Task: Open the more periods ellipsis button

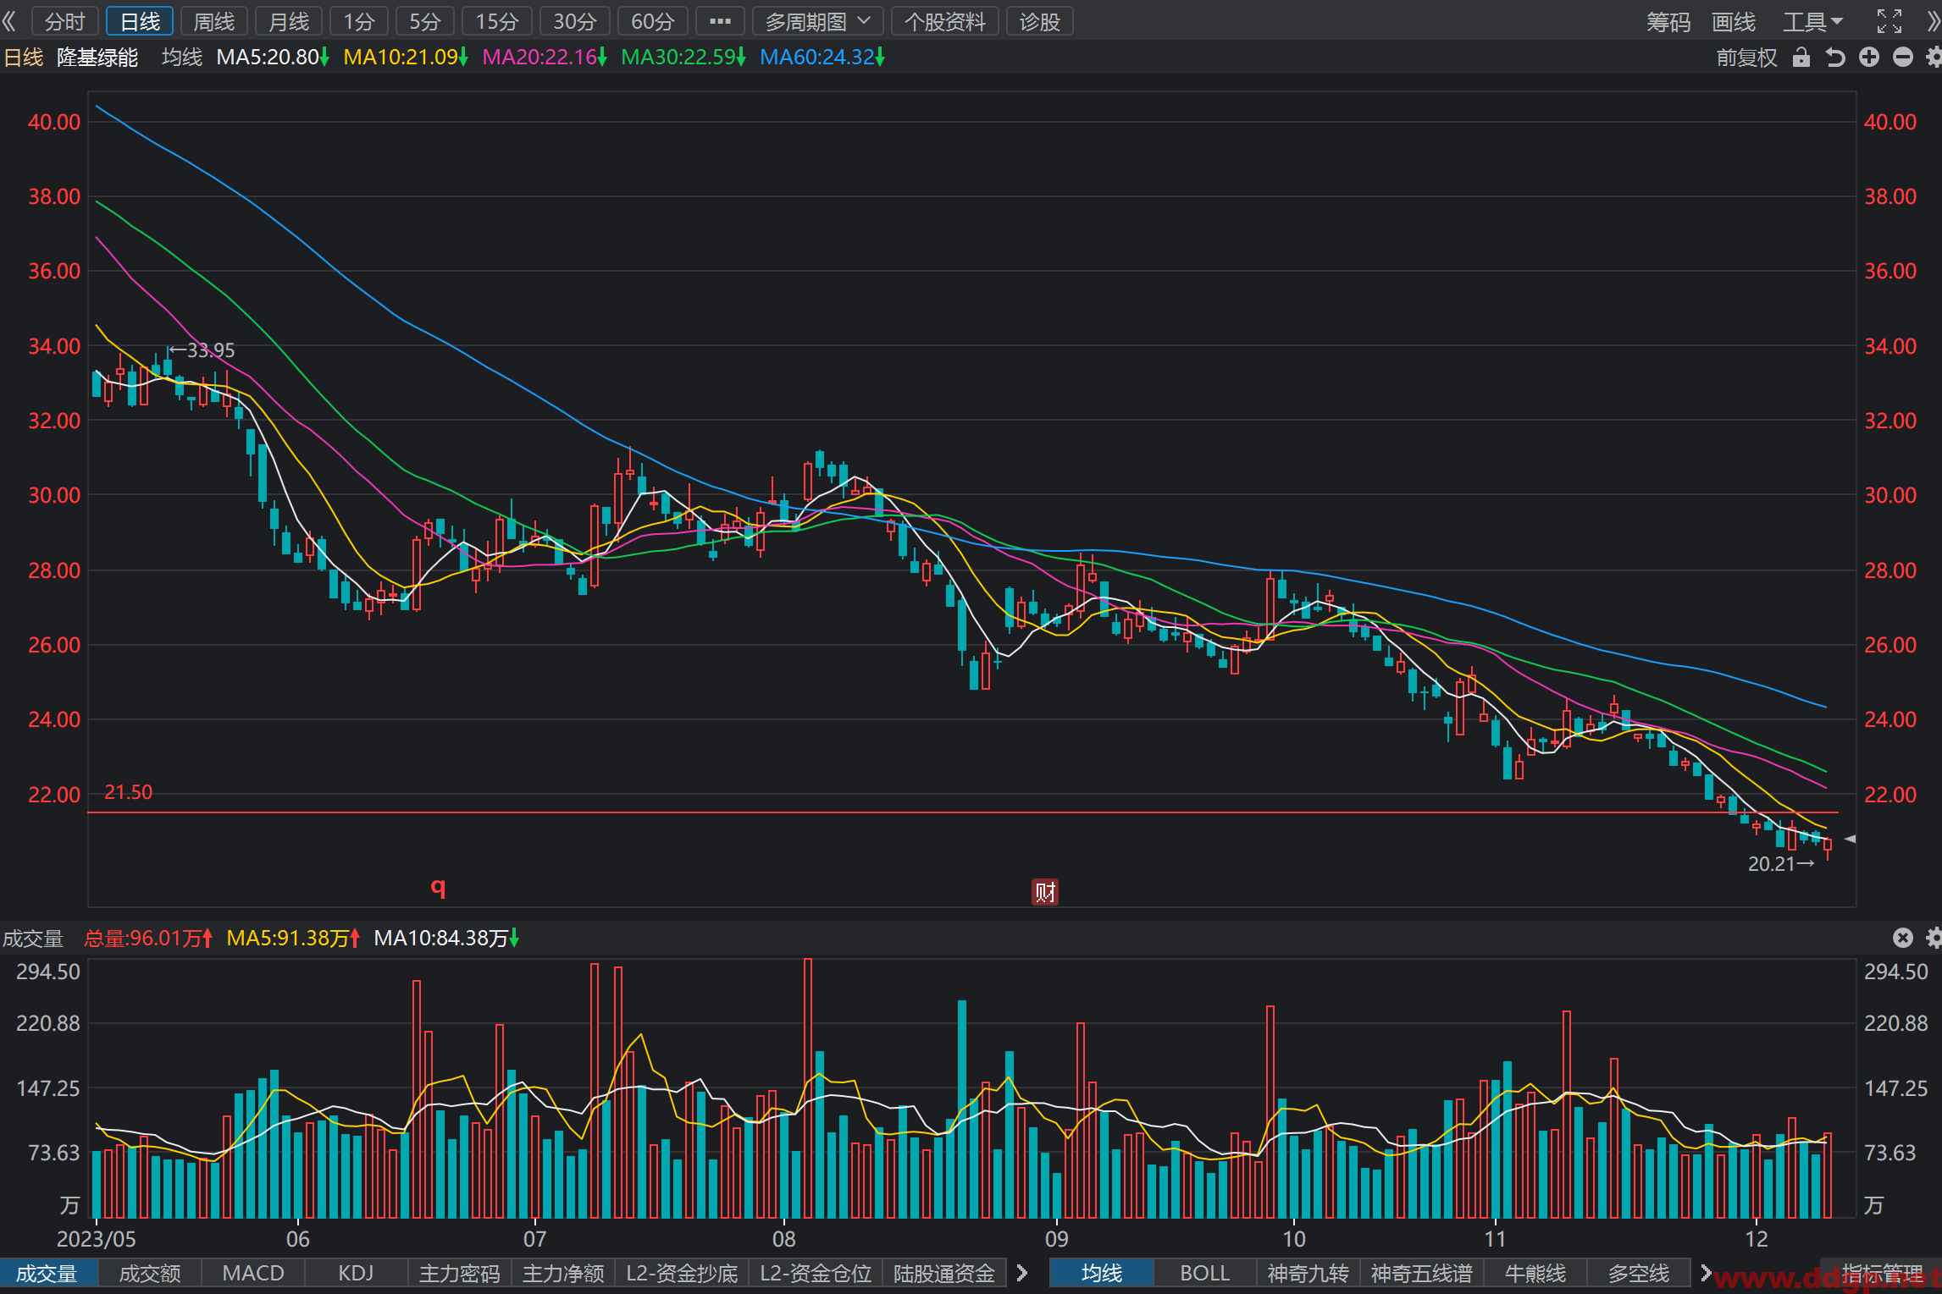Action: [720, 21]
